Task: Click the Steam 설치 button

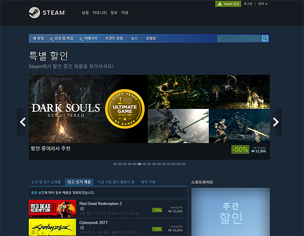Action: coord(228,4)
